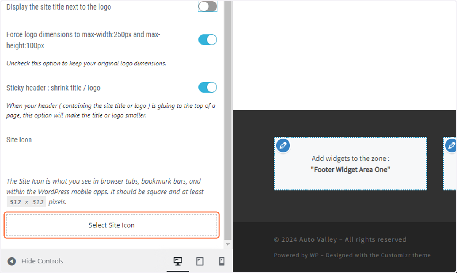
Task: Toggle display site title next to logo
Action: (x=208, y=6)
